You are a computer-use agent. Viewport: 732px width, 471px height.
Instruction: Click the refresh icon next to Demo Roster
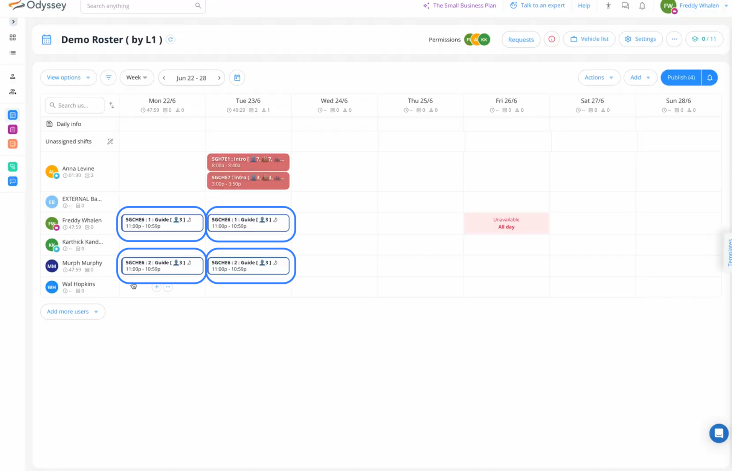point(171,40)
